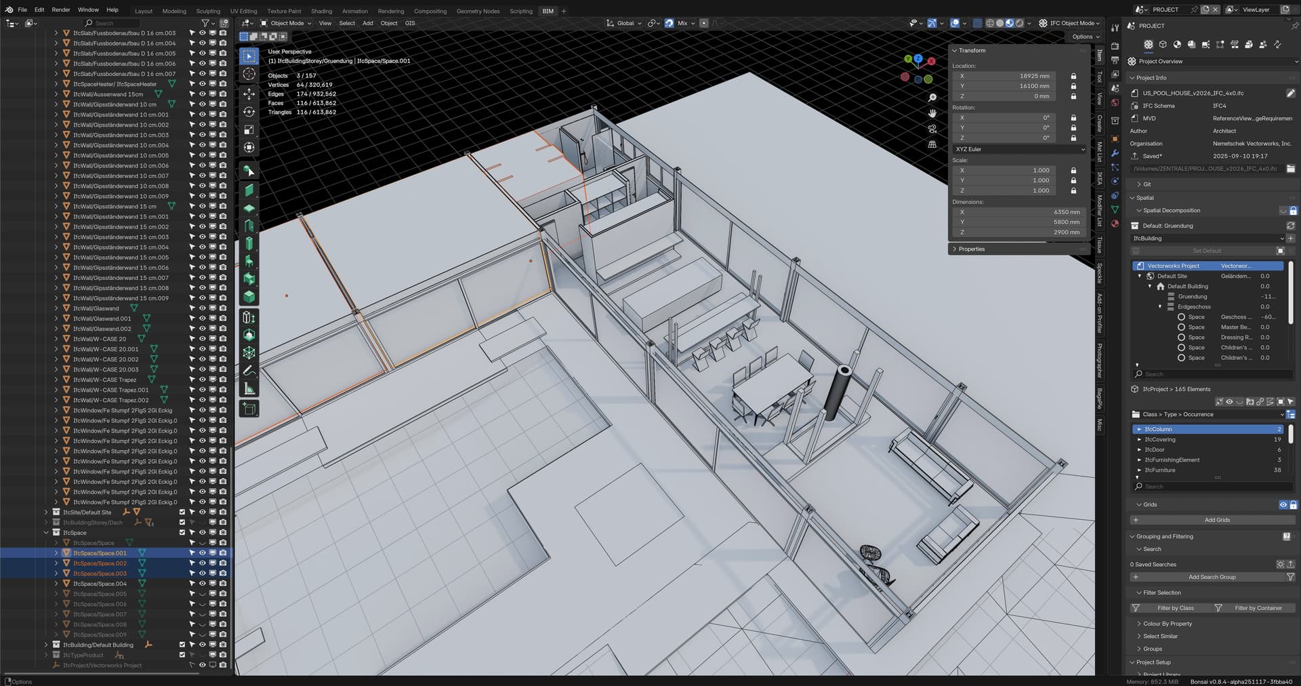Expand the Properties panel in sidebar
The height and width of the screenshot is (686, 1301).
coord(971,249)
